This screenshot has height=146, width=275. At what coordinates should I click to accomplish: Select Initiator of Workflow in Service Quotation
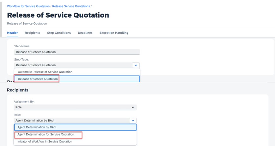[x=75, y=142]
